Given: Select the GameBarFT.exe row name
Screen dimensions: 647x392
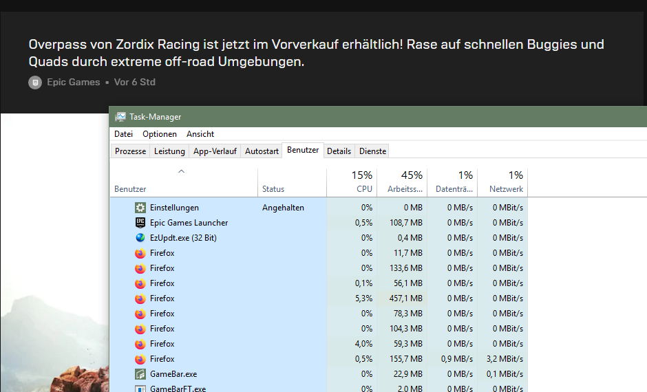Looking at the screenshot, I should tap(178, 389).
